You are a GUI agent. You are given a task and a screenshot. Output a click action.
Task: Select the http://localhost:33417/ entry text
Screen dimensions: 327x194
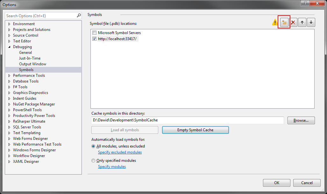tap(117, 39)
